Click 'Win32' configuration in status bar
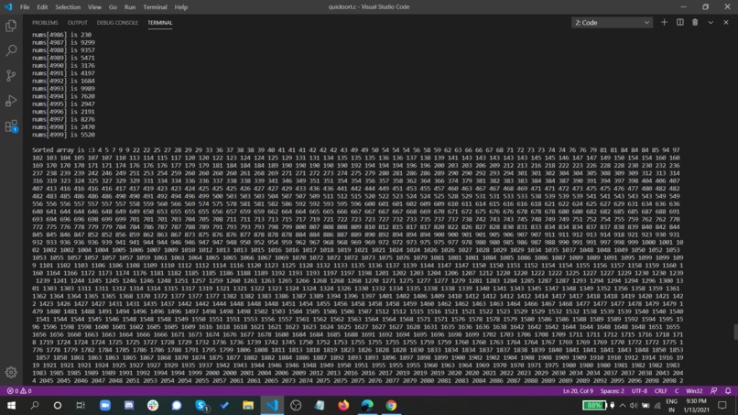The width and height of the screenshot is (738, 415). tap(694, 390)
